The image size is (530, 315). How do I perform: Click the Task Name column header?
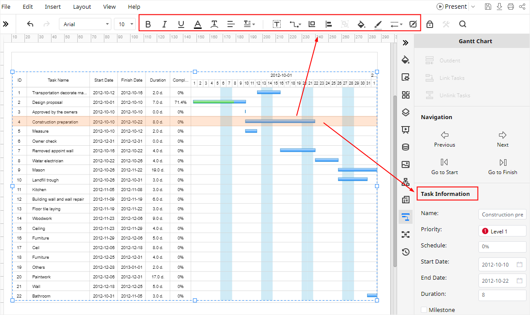click(58, 80)
